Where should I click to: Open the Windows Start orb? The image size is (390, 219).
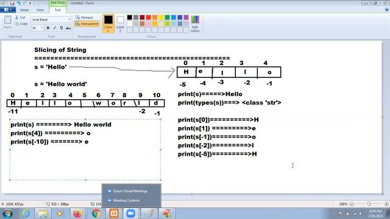tap(7, 214)
